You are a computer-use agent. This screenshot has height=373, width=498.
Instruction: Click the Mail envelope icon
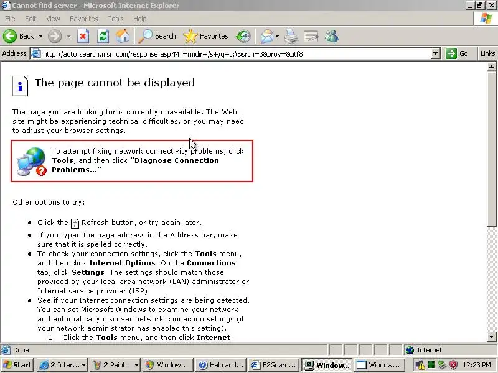pos(267,36)
